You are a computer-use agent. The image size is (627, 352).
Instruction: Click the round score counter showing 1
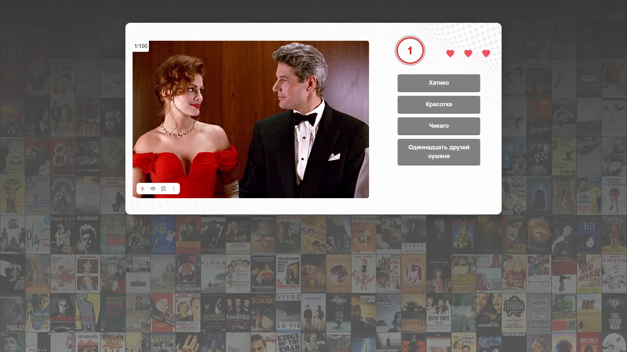pos(410,51)
